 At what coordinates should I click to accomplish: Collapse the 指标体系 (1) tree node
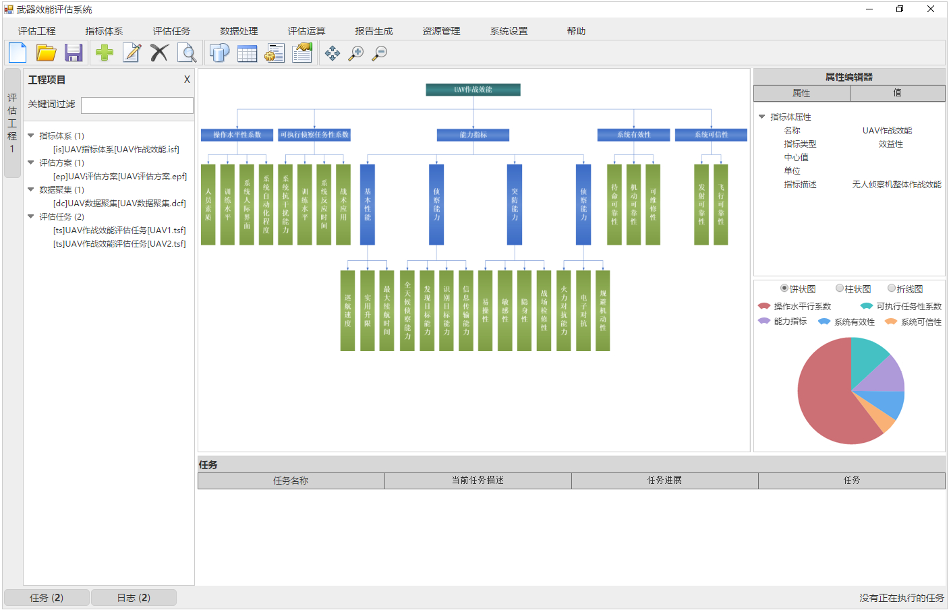click(31, 135)
